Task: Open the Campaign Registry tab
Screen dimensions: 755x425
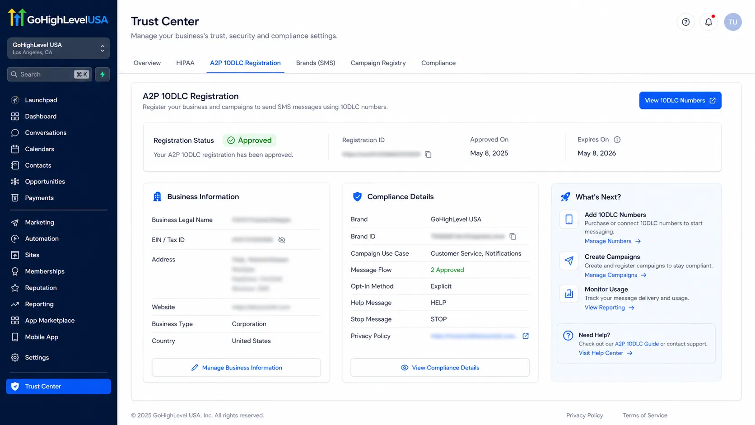Action: coord(378,63)
